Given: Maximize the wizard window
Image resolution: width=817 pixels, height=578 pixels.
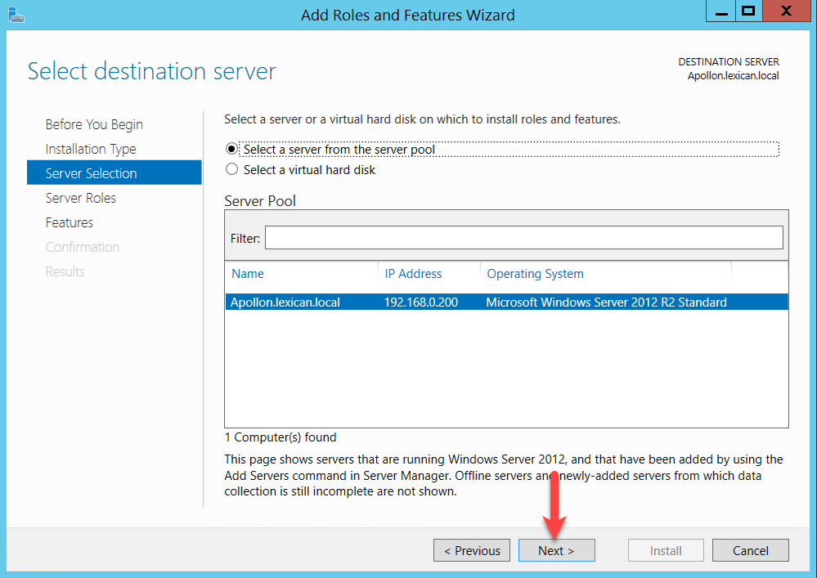Looking at the screenshot, I should point(747,11).
